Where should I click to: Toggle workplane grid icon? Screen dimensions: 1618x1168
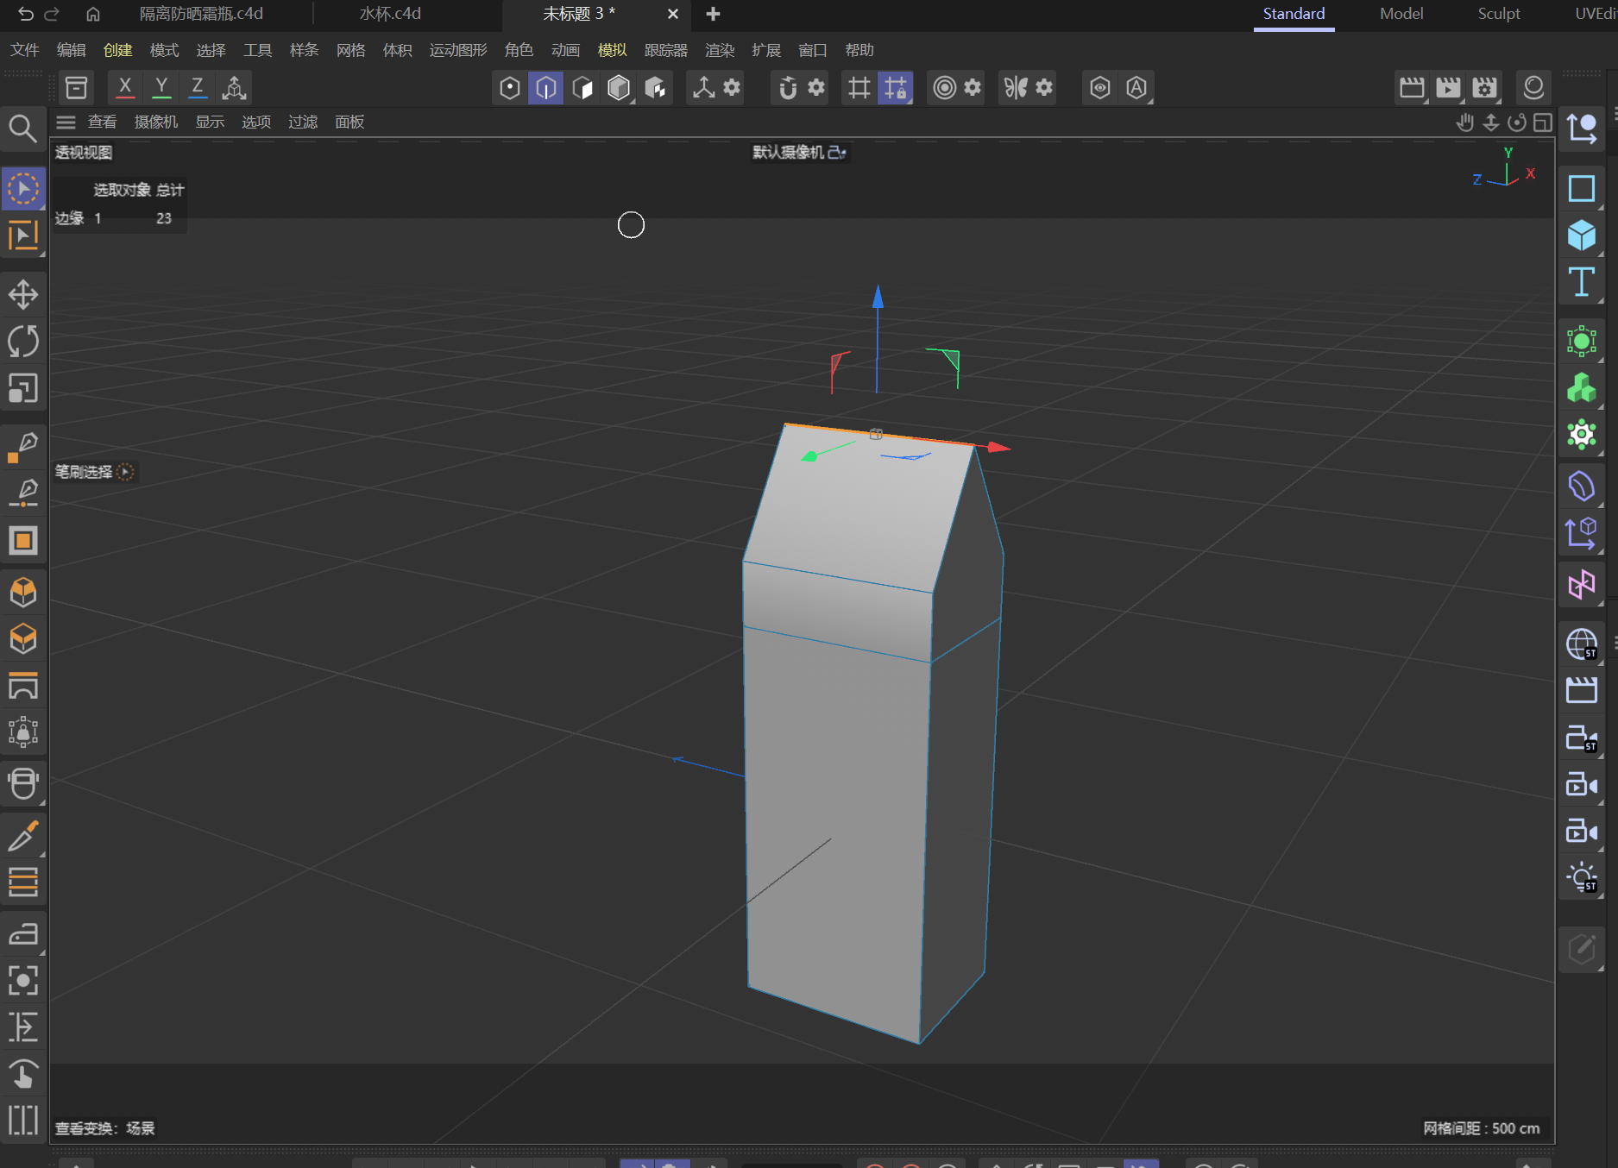[x=859, y=87]
